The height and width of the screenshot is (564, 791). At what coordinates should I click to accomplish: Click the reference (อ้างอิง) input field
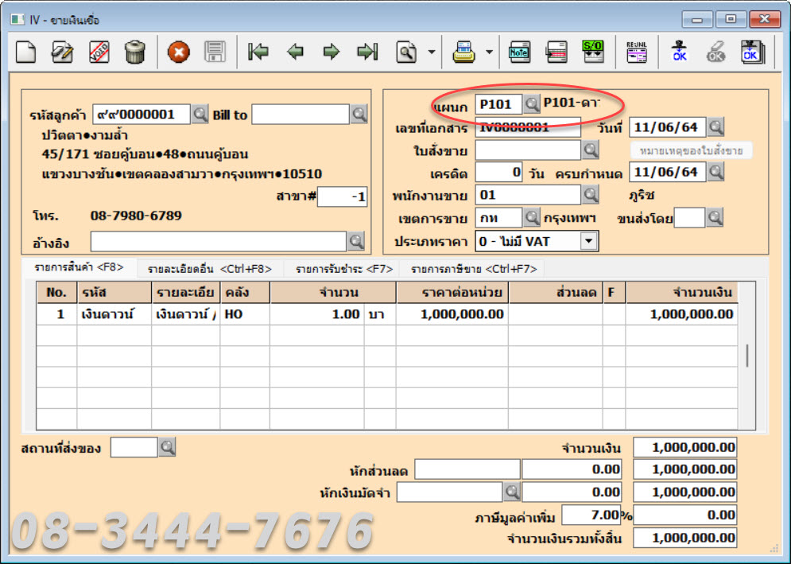[219, 241]
